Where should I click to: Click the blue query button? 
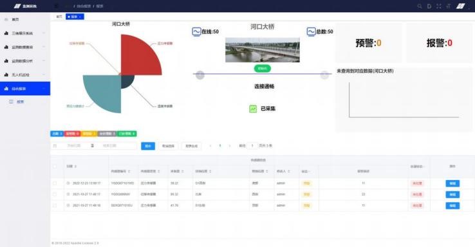pyautogui.click(x=148, y=146)
